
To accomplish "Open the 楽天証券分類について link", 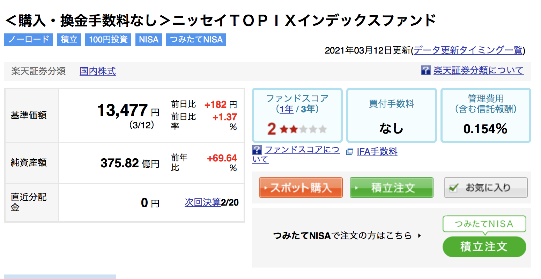I will 479,71.
